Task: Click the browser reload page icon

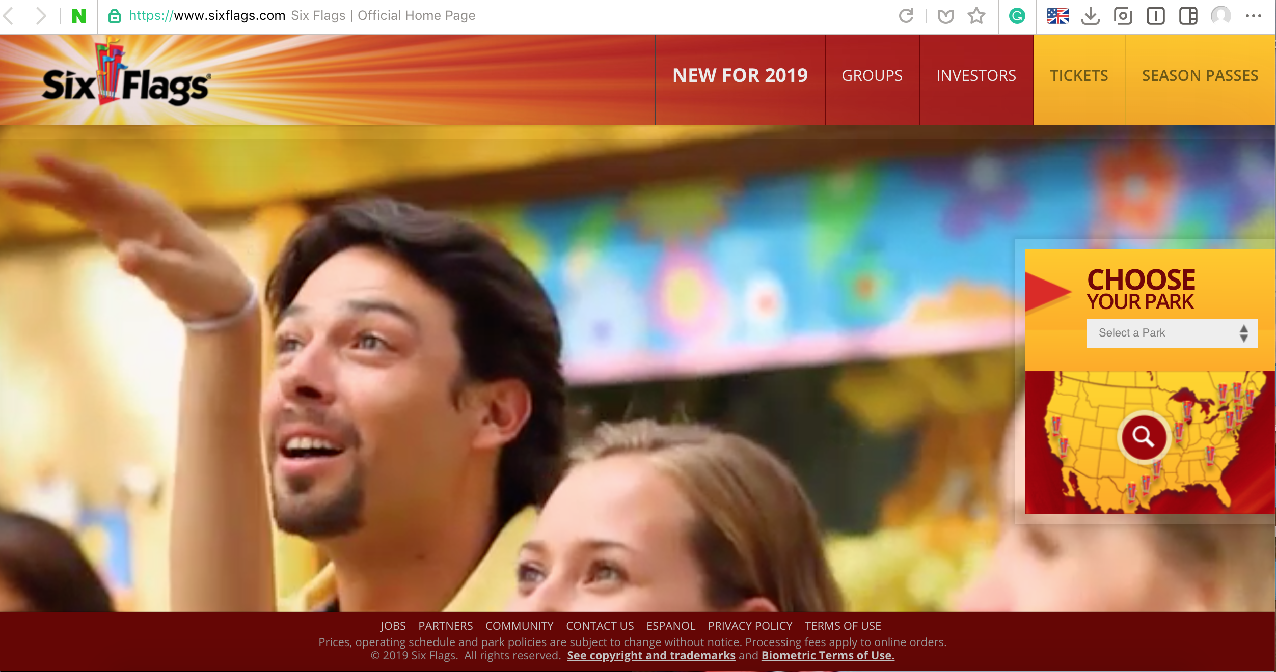Action: coord(906,16)
